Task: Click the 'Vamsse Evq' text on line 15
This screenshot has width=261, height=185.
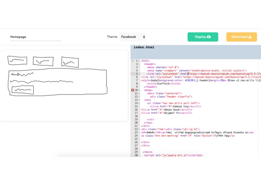Action: (180, 106)
